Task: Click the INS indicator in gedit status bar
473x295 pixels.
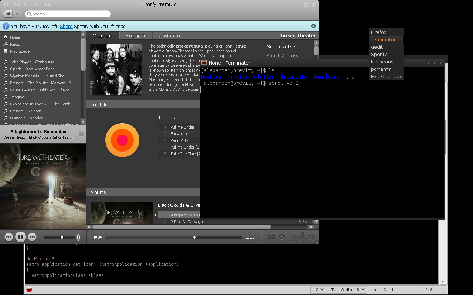Action: (x=429, y=289)
